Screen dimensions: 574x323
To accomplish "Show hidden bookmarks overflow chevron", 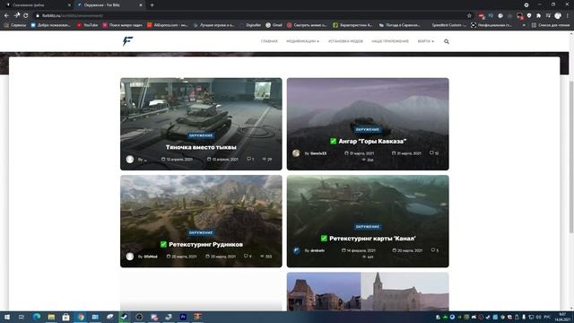I will tap(524, 25).
